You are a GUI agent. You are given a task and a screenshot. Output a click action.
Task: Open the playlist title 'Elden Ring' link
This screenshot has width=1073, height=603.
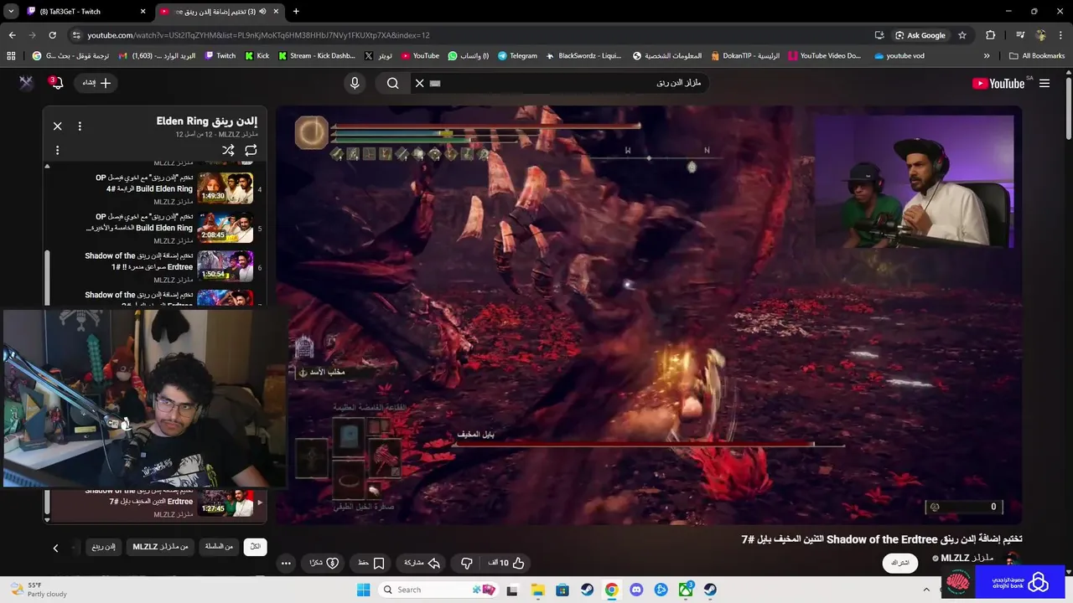[x=206, y=121]
